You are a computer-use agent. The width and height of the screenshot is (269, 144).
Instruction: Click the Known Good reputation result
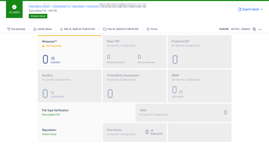click(x=49, y=134)
